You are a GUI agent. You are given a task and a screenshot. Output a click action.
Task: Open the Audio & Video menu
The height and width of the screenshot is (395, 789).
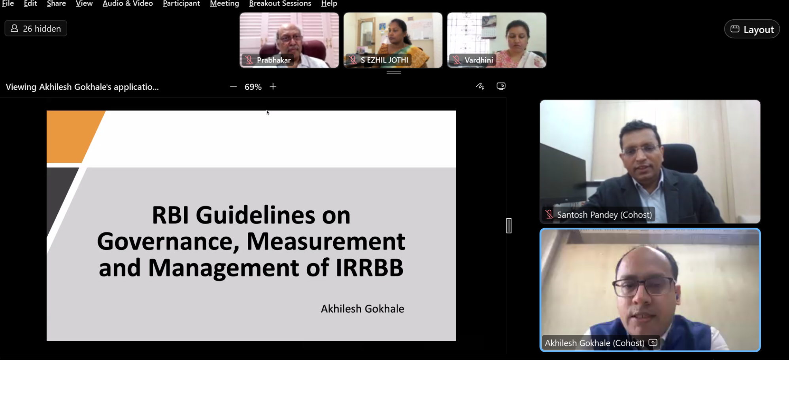(x=128, y=4)
